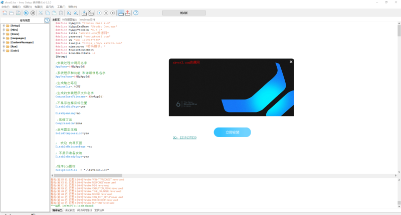This screenshot has width=401, height=215.
Task: Click the Compression=lzma code line
Action: (69, 123)
